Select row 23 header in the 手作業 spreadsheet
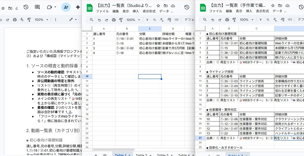Screen dimensions: 304x156 (200, 138)
